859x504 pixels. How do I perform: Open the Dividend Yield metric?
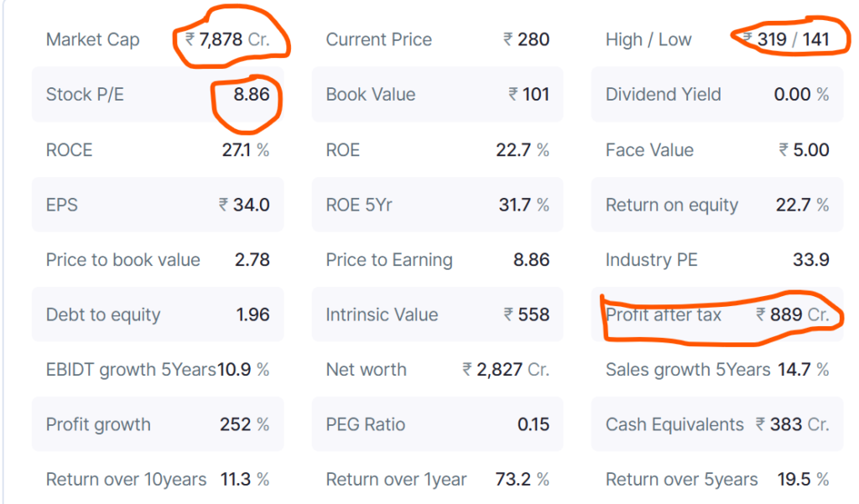click(x=717, y=95)
